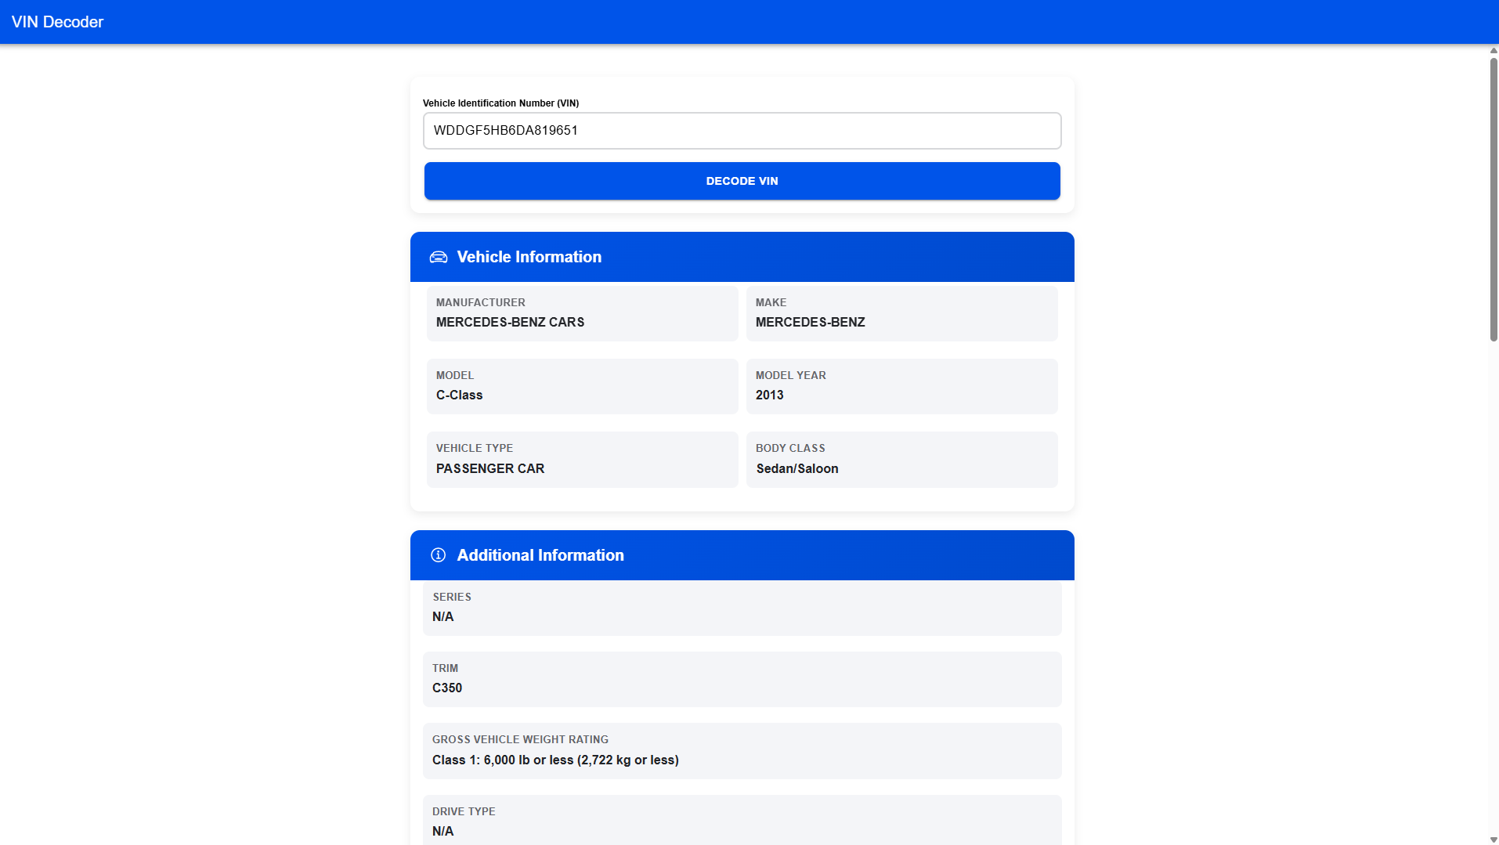
Task: Click the VIN Decoder header title
Action: (x=57, y=22)
